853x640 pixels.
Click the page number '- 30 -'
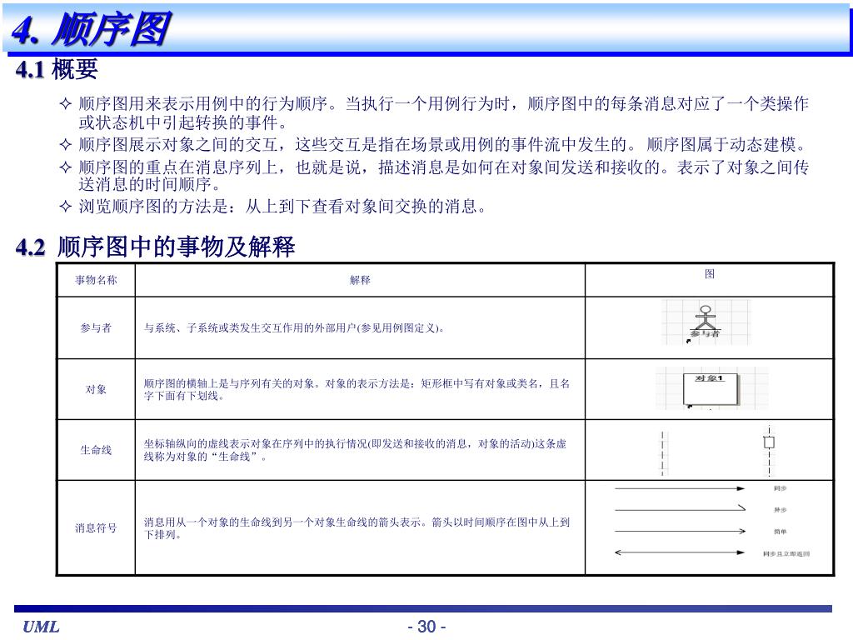click(x=426, y=627)
